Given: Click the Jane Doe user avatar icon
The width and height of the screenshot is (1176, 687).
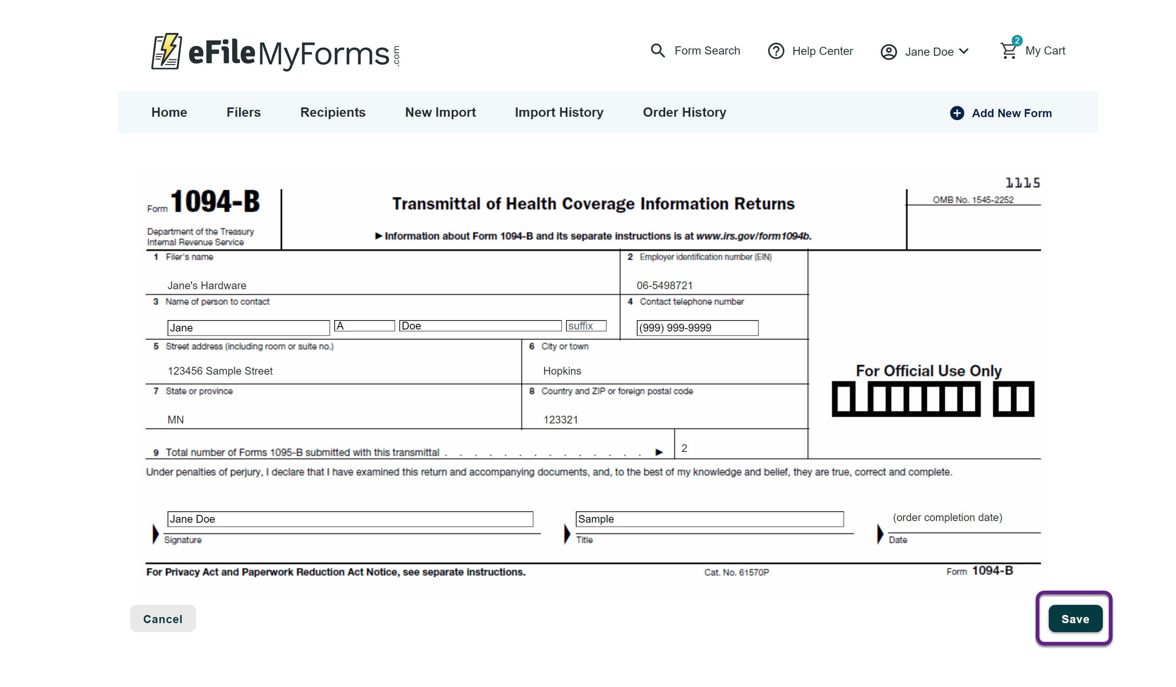Looking at the screenshot, I should point(888,52).
